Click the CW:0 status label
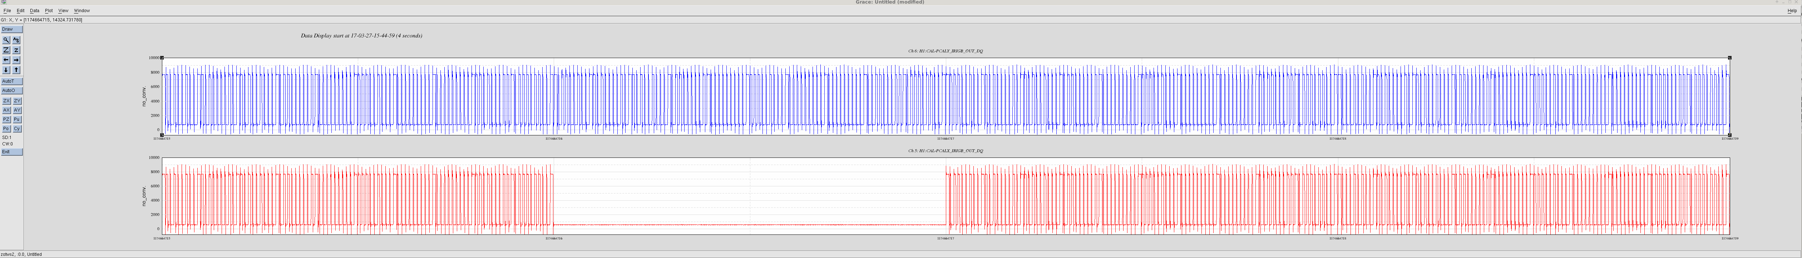 [x=7, y=144]
